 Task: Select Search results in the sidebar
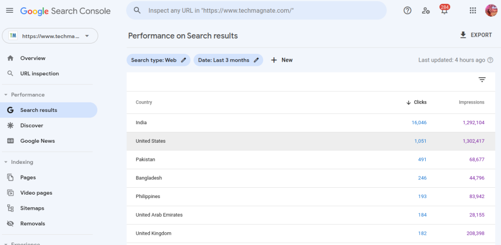coord(49,110)
